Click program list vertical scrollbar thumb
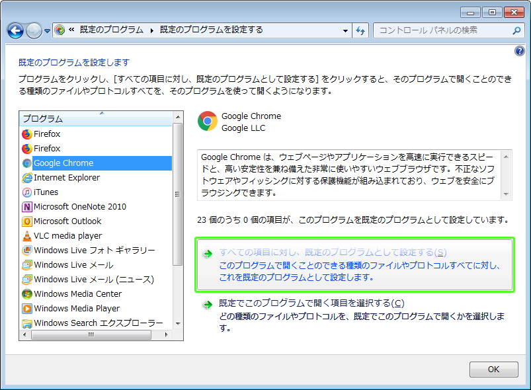The width and height of the screenshot is (531, 390). [177, 194]
